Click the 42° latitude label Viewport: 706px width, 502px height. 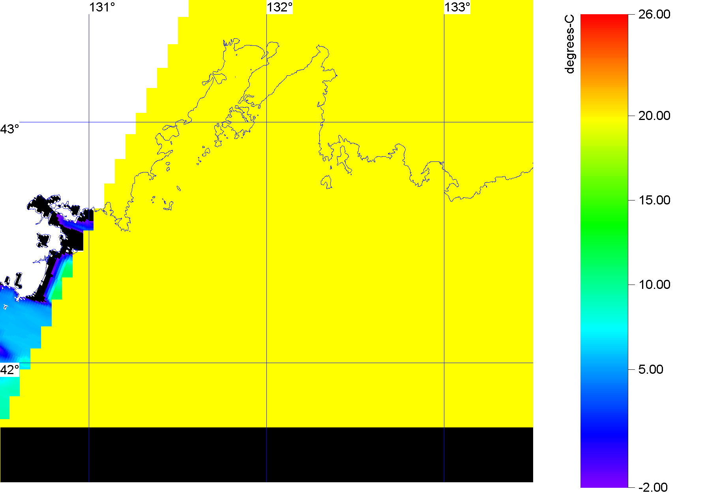(9, 370)
